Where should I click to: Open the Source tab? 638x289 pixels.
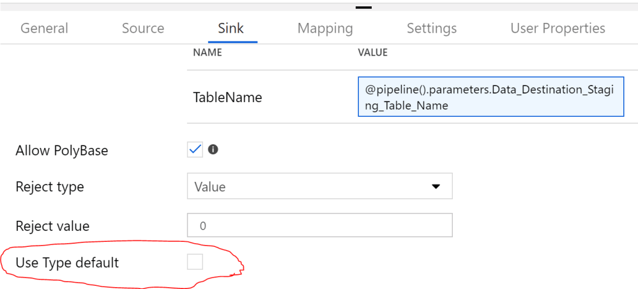point(143,28)
